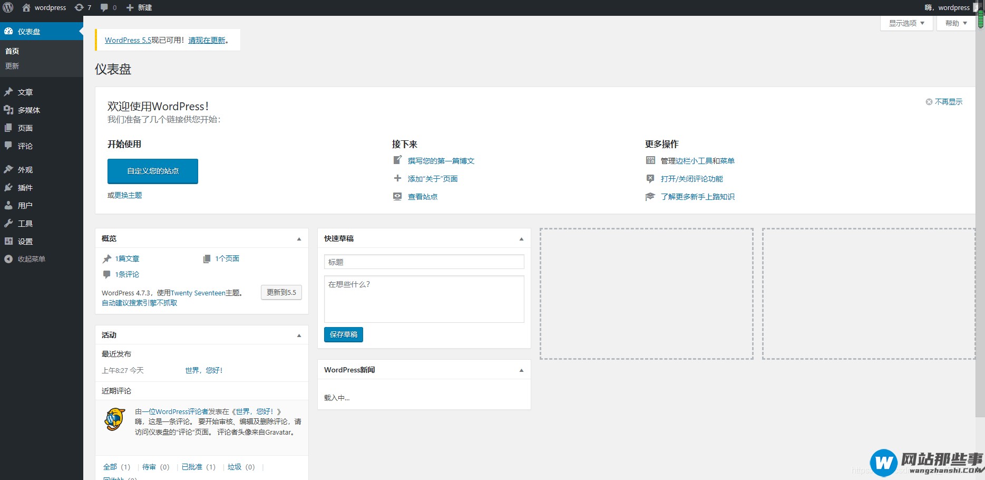985x480 pixels.
Task: Collapse the At a Glance widget
Action: [299, 239]
